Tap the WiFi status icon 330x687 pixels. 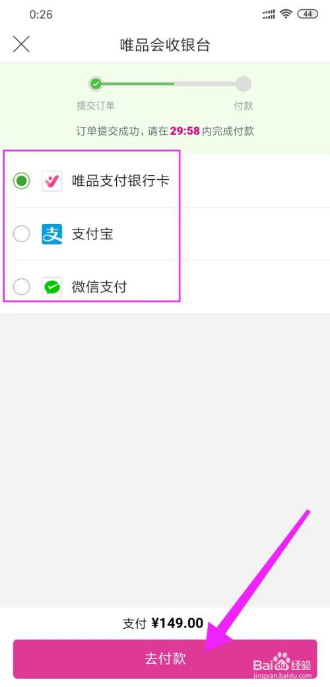click(x=286, y=14)
